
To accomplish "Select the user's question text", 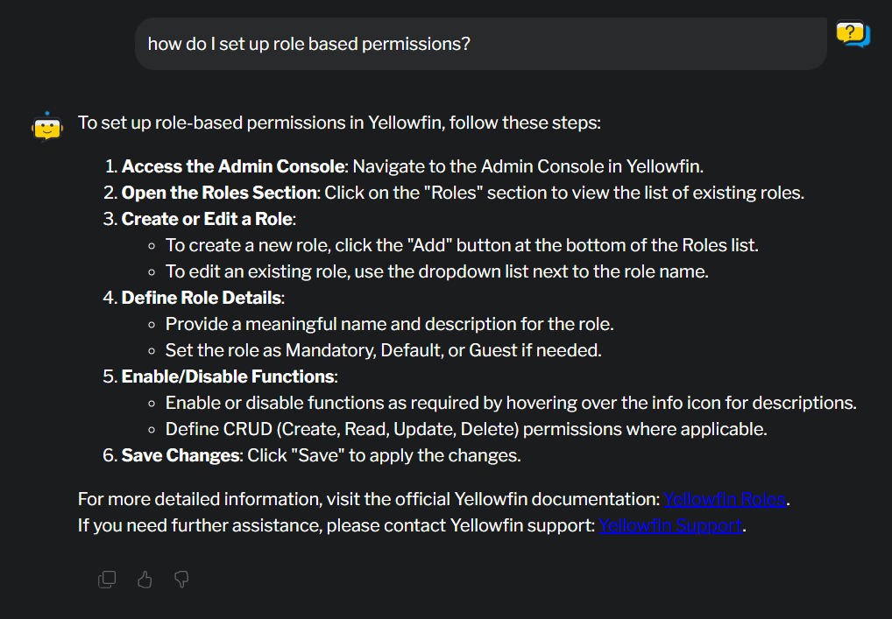I will tap(308, 44).
